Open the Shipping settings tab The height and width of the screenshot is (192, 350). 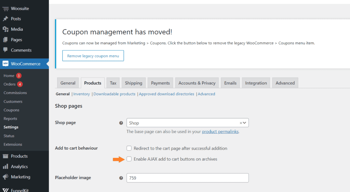[x=134, y=83]
